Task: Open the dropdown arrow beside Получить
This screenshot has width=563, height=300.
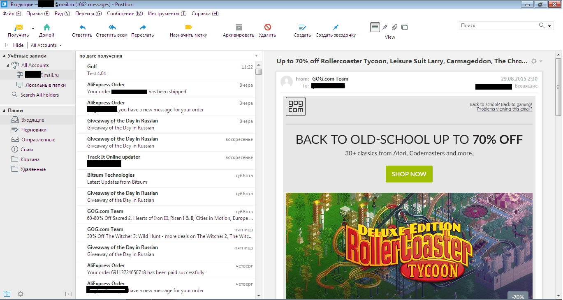Action: pyautogui.click(x=33, y=29)
